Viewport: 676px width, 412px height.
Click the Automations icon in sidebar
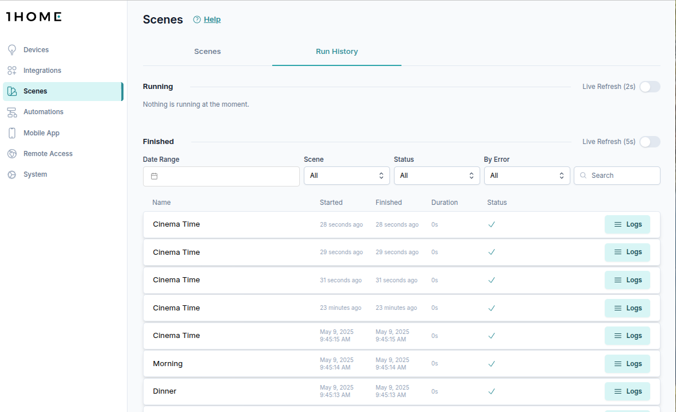tap(11, 112)
